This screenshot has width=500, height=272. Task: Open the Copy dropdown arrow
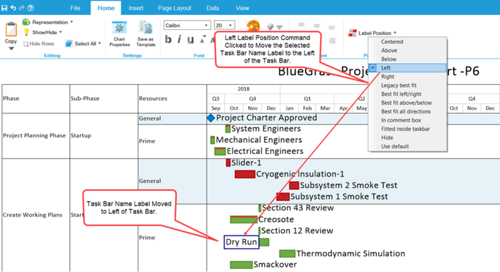[x=11, y=49]
